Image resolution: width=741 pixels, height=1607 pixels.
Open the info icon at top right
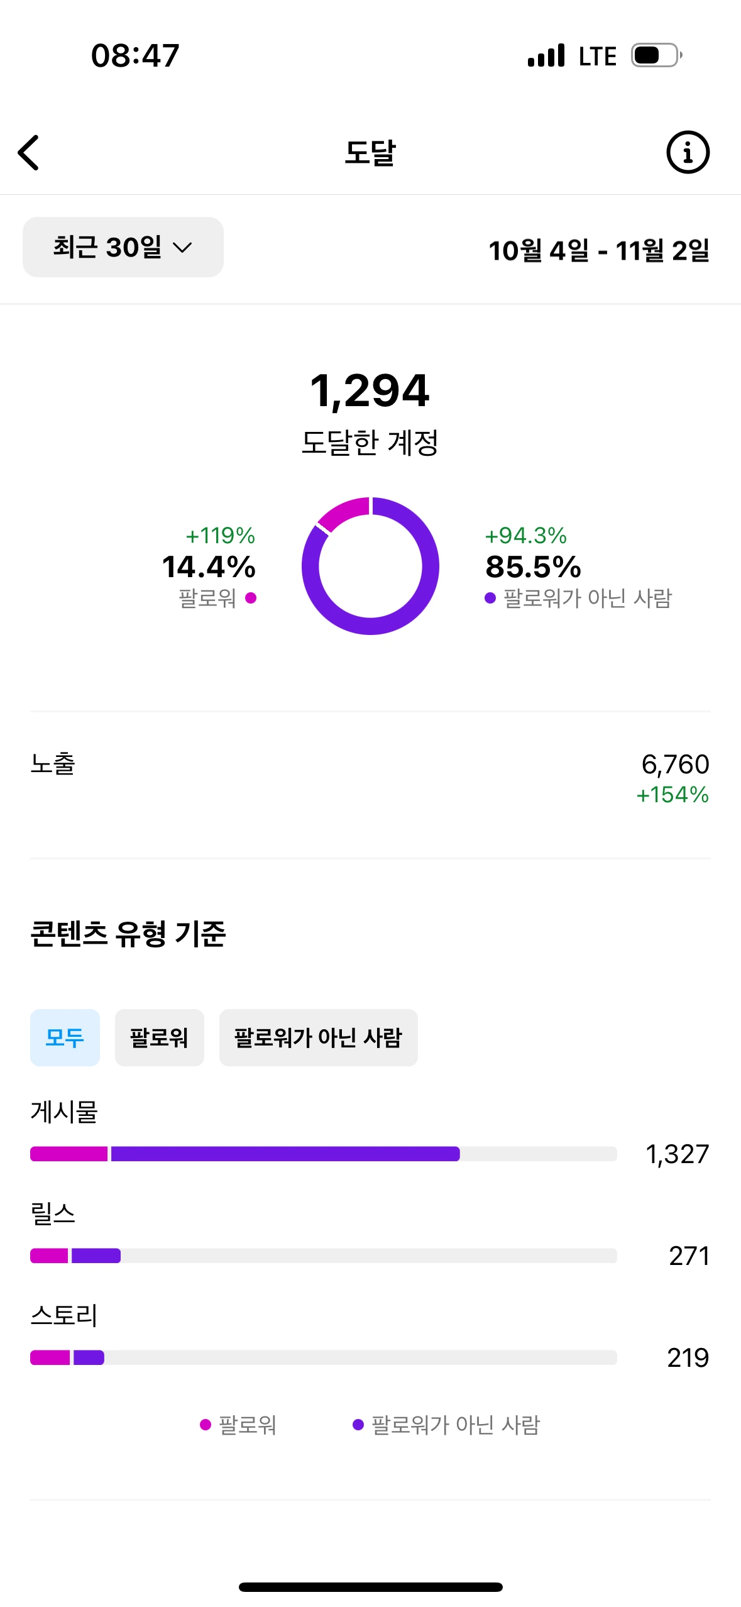(688, 153)
